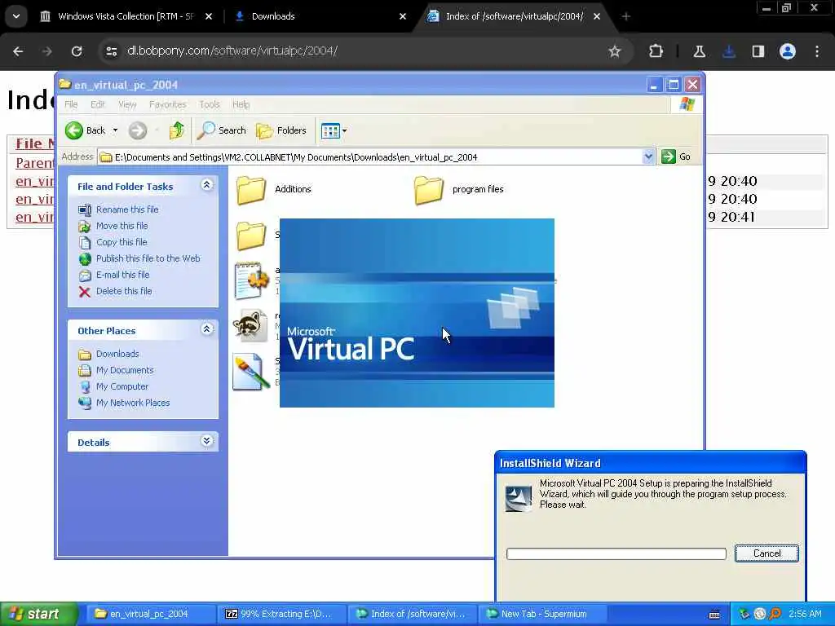
Task: Select the raccoon icon file
Action: point(250,325)
